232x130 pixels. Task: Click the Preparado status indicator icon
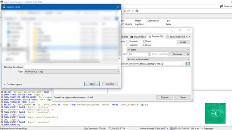[202, 129]
